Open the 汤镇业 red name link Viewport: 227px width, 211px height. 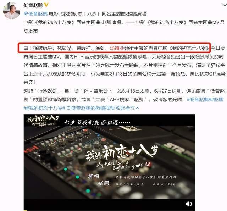(117, 48)
